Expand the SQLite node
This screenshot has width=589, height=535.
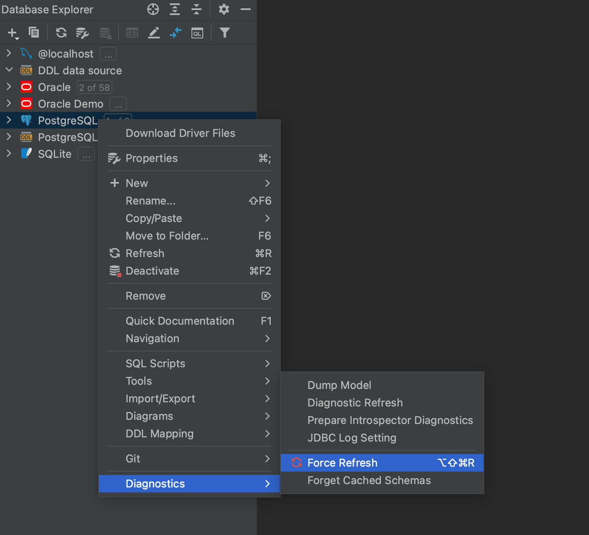(x=9, y=154)
